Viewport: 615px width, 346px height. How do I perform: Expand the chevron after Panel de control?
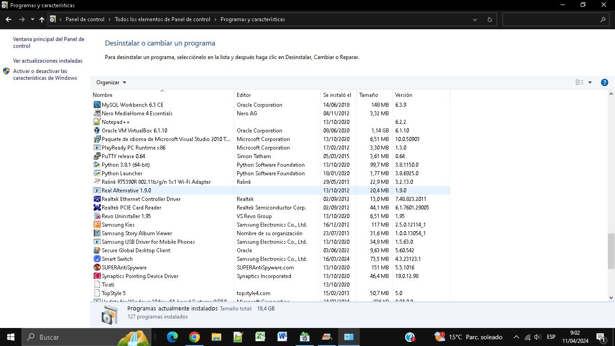109,19
